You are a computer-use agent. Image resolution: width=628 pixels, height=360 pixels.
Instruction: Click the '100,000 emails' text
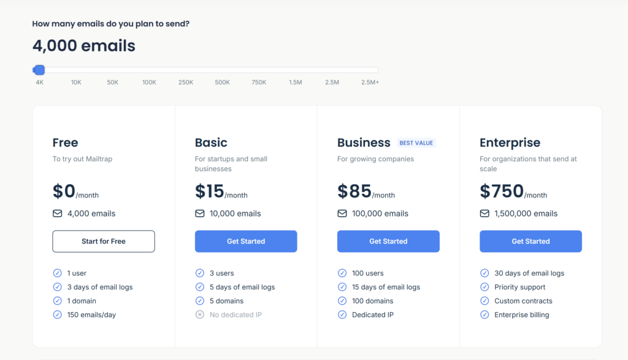380,213
